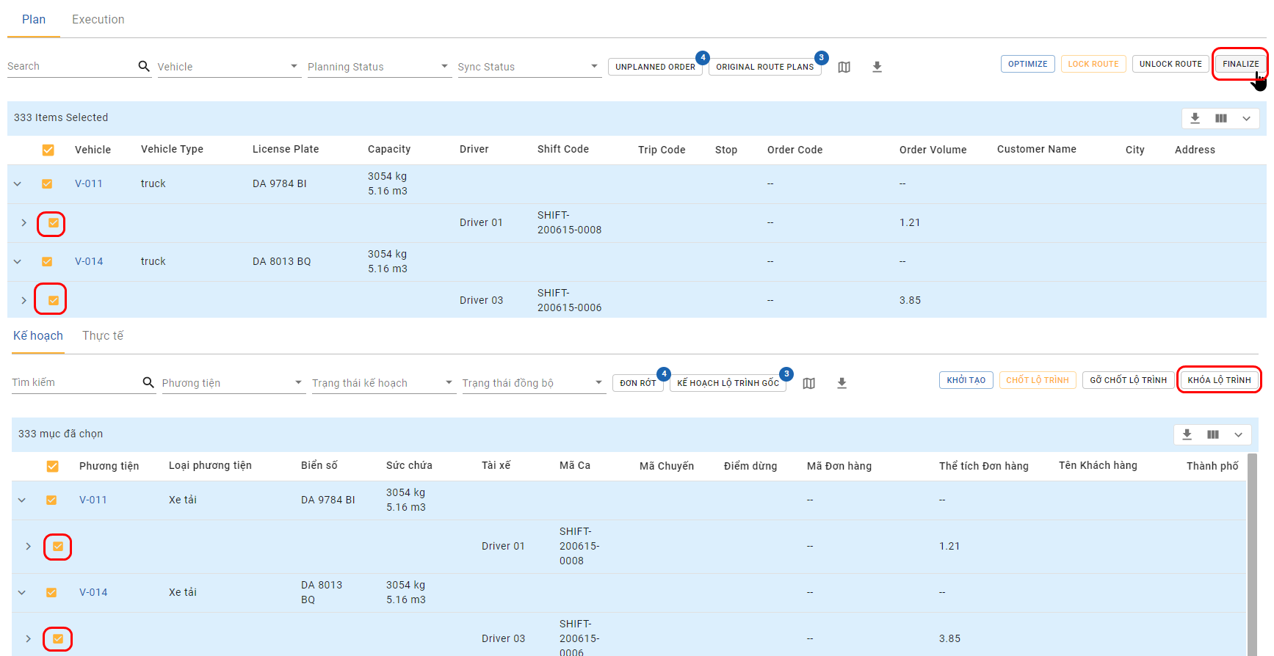Sort by the Capacity column header
The height and width of the screenshot is (656, 1274).
pyautogui.click(x=389, y=149)
